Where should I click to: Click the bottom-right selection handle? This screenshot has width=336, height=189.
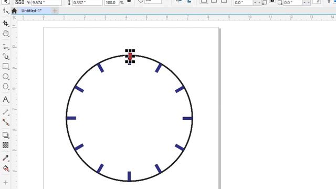pyautogui.click(x=133, y=62)
